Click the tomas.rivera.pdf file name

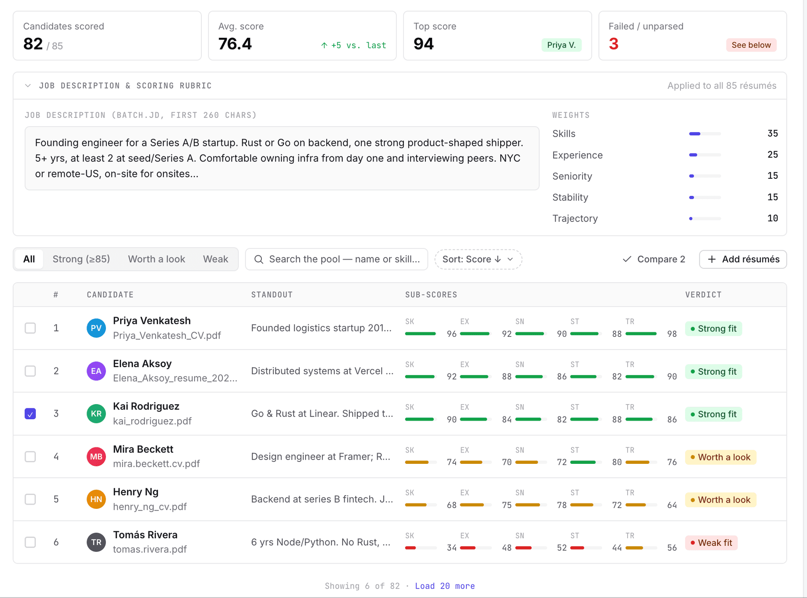(150, 550)
